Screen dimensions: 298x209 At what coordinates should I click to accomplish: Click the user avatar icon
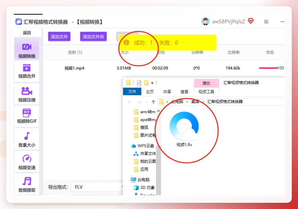205,21
